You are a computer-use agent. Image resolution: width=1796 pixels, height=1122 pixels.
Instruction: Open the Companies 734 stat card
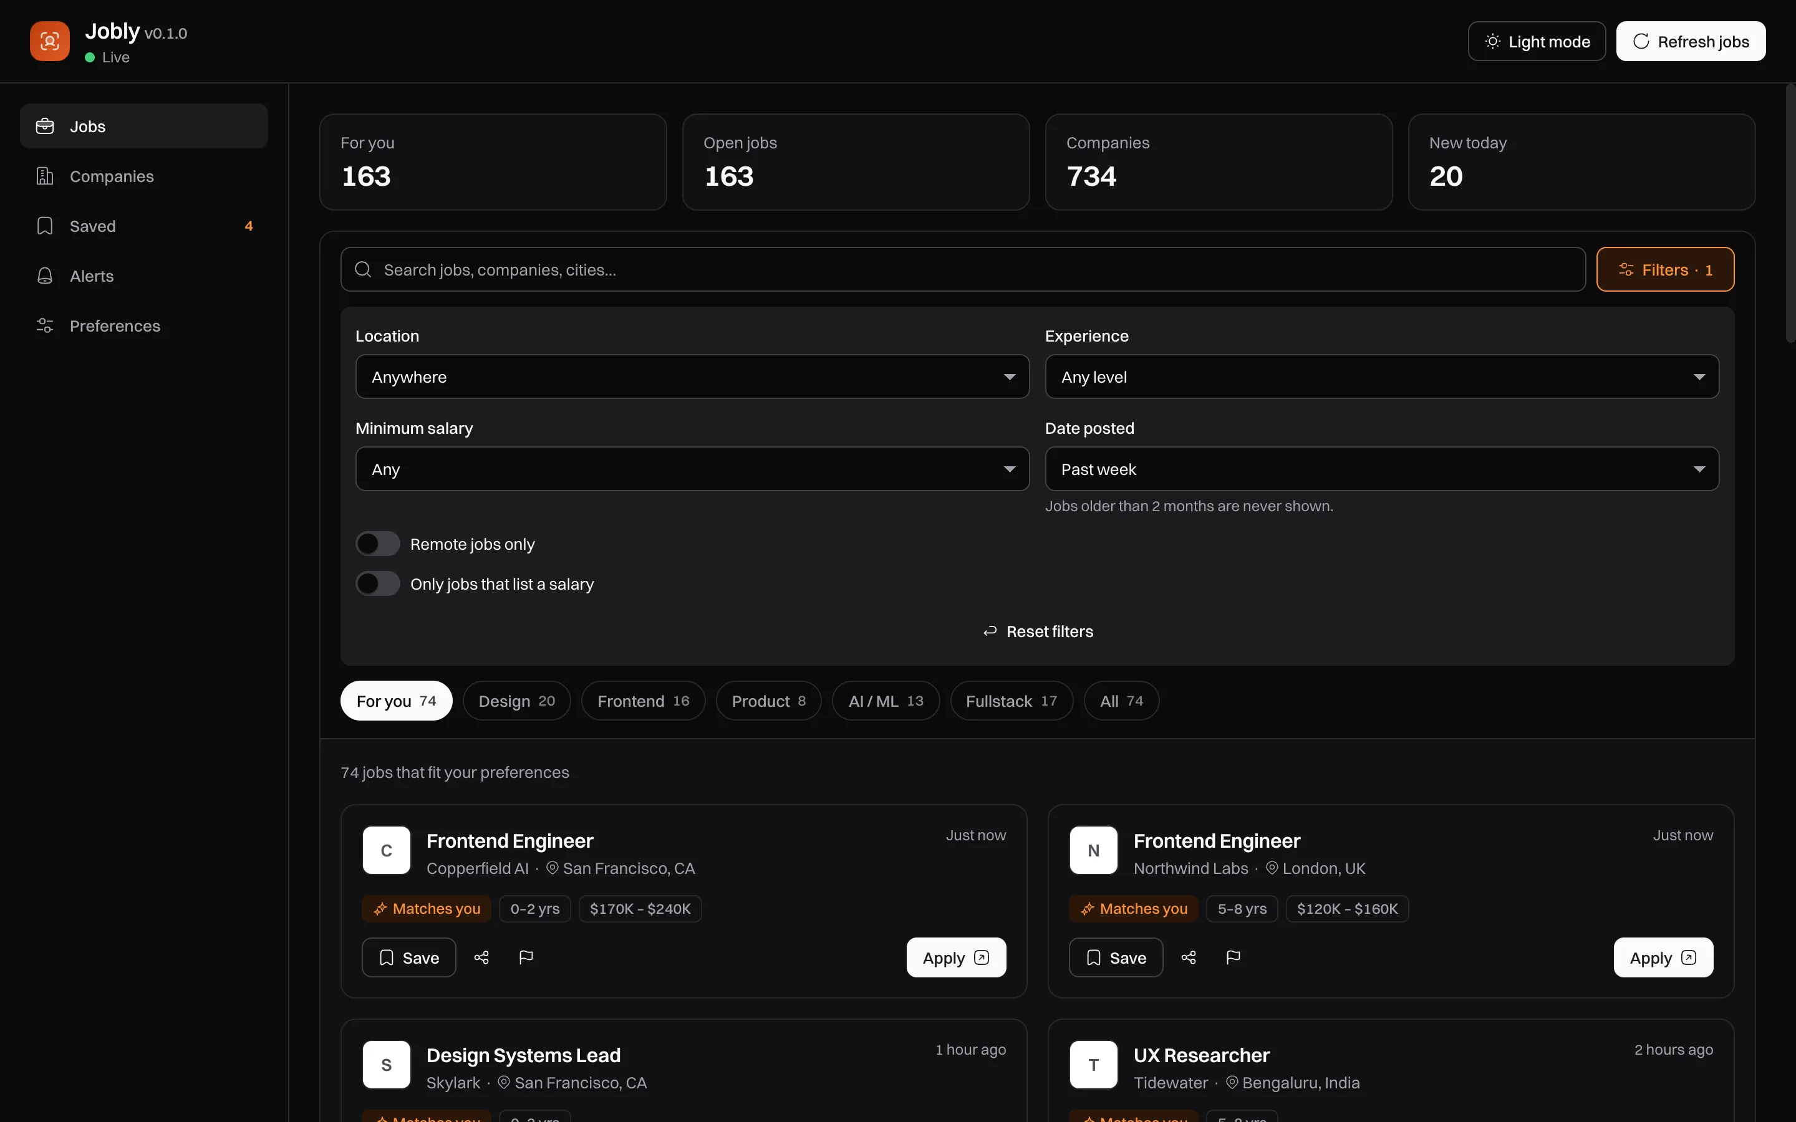coord(1219,162)
